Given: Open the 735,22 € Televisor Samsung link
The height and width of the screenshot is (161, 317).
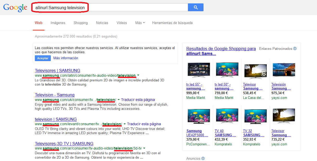Looking at the screenshot, I should (281, 133).
